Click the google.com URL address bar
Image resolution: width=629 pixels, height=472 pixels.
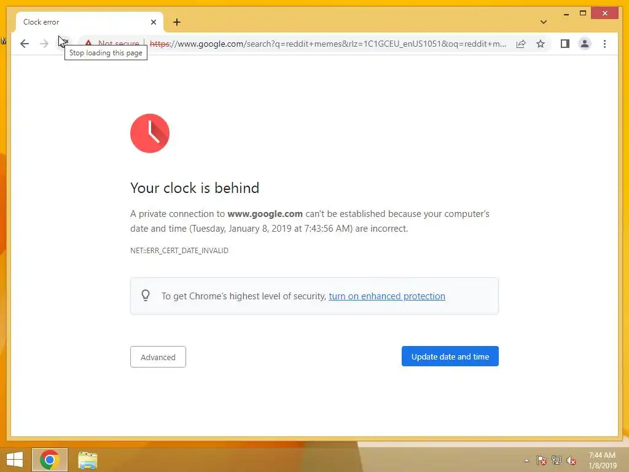(x=328, y=44)
